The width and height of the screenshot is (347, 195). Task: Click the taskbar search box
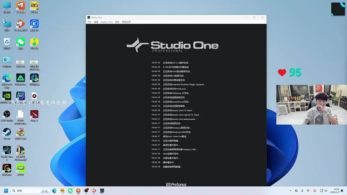(27, 191)
